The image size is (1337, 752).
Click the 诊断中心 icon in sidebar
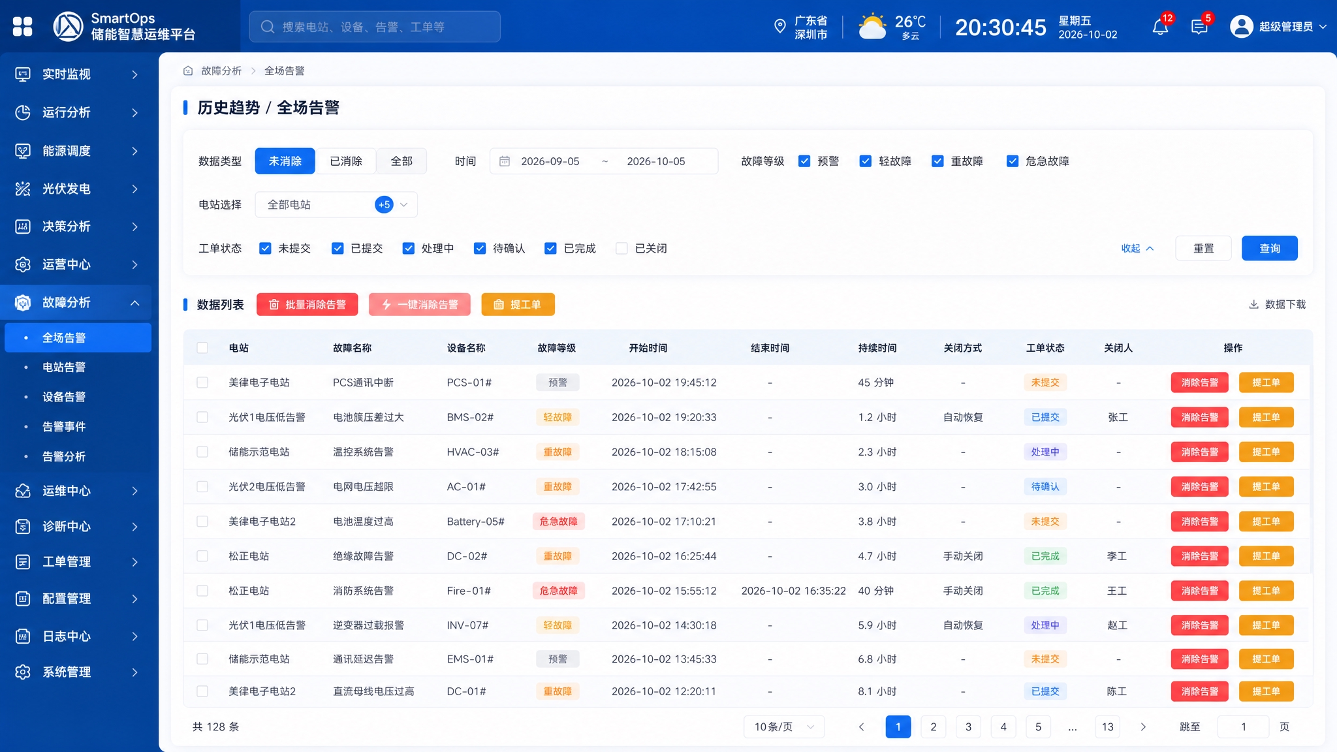(23, 526)
